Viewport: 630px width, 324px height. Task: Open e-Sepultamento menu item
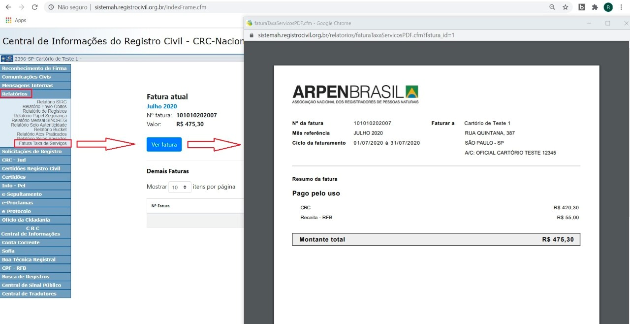pos(35,194)
